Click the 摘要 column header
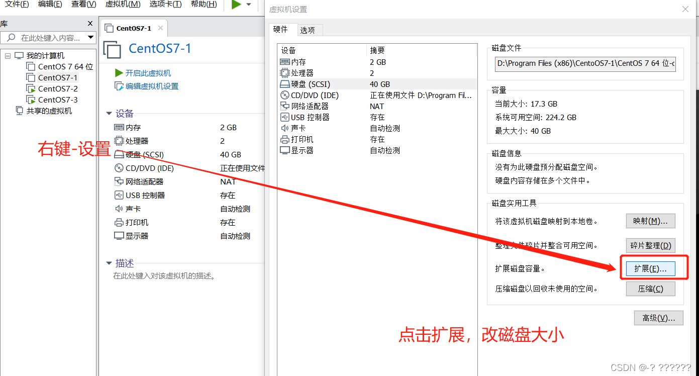The height and width of the screenshot is (376, 699). (x=422, y=51)
